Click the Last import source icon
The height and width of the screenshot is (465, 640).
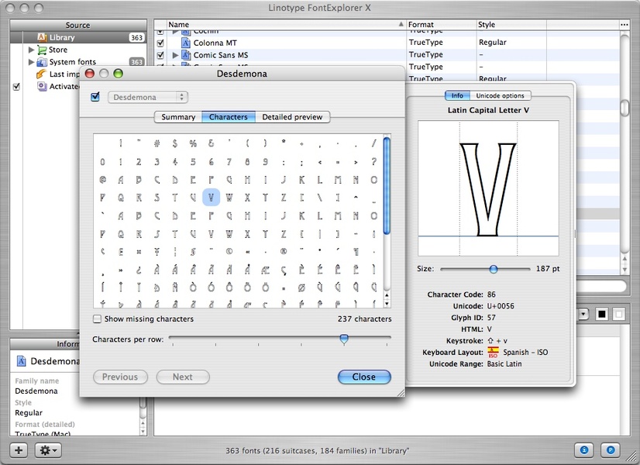(42, 74)
